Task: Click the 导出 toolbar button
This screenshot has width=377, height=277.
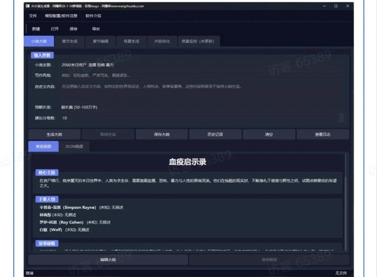Action: tap(96, 29)
